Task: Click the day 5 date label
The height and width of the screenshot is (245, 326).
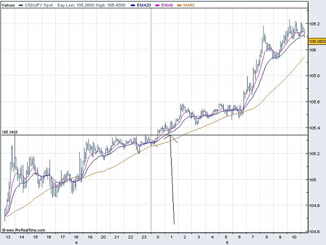Action: (227, 243)
